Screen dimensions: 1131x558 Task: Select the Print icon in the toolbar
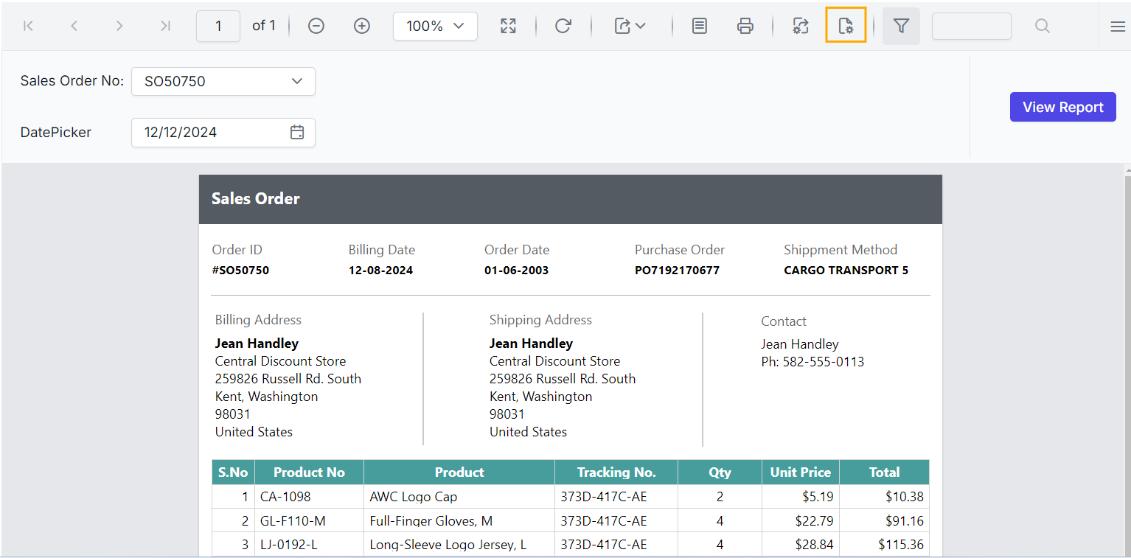(x=745, y=25)
